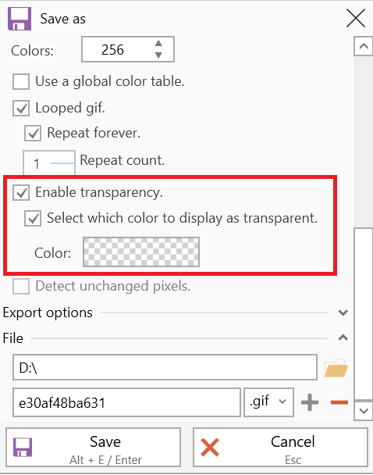This screenshot has width=373, height=475.
Task: Expand the Export options section
Action: pos(343,312)
